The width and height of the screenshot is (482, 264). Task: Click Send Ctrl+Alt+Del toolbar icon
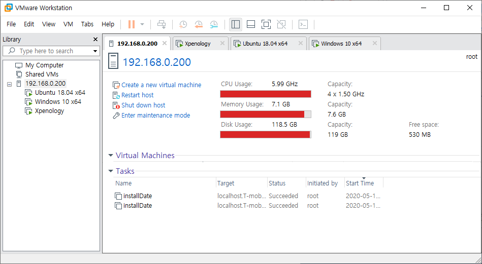click(162, 24)
